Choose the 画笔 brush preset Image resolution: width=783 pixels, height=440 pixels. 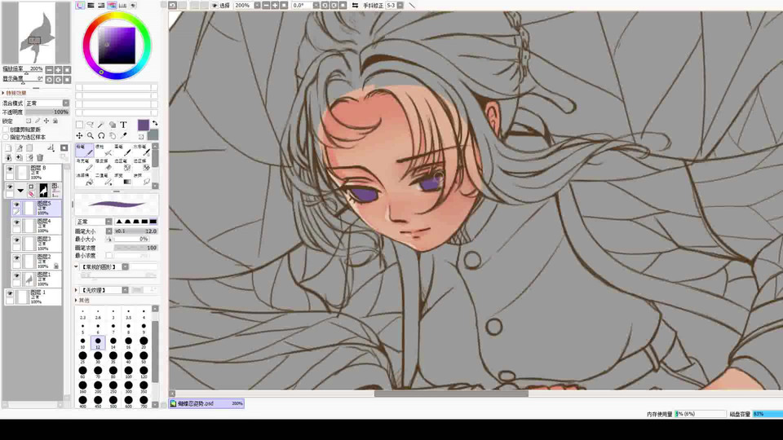point(122,150)
